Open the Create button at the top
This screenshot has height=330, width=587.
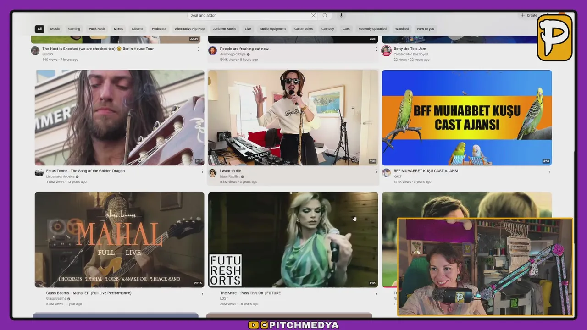click(529, 16)
